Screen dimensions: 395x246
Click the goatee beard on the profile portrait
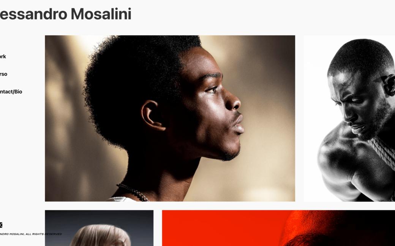(231, 154)
